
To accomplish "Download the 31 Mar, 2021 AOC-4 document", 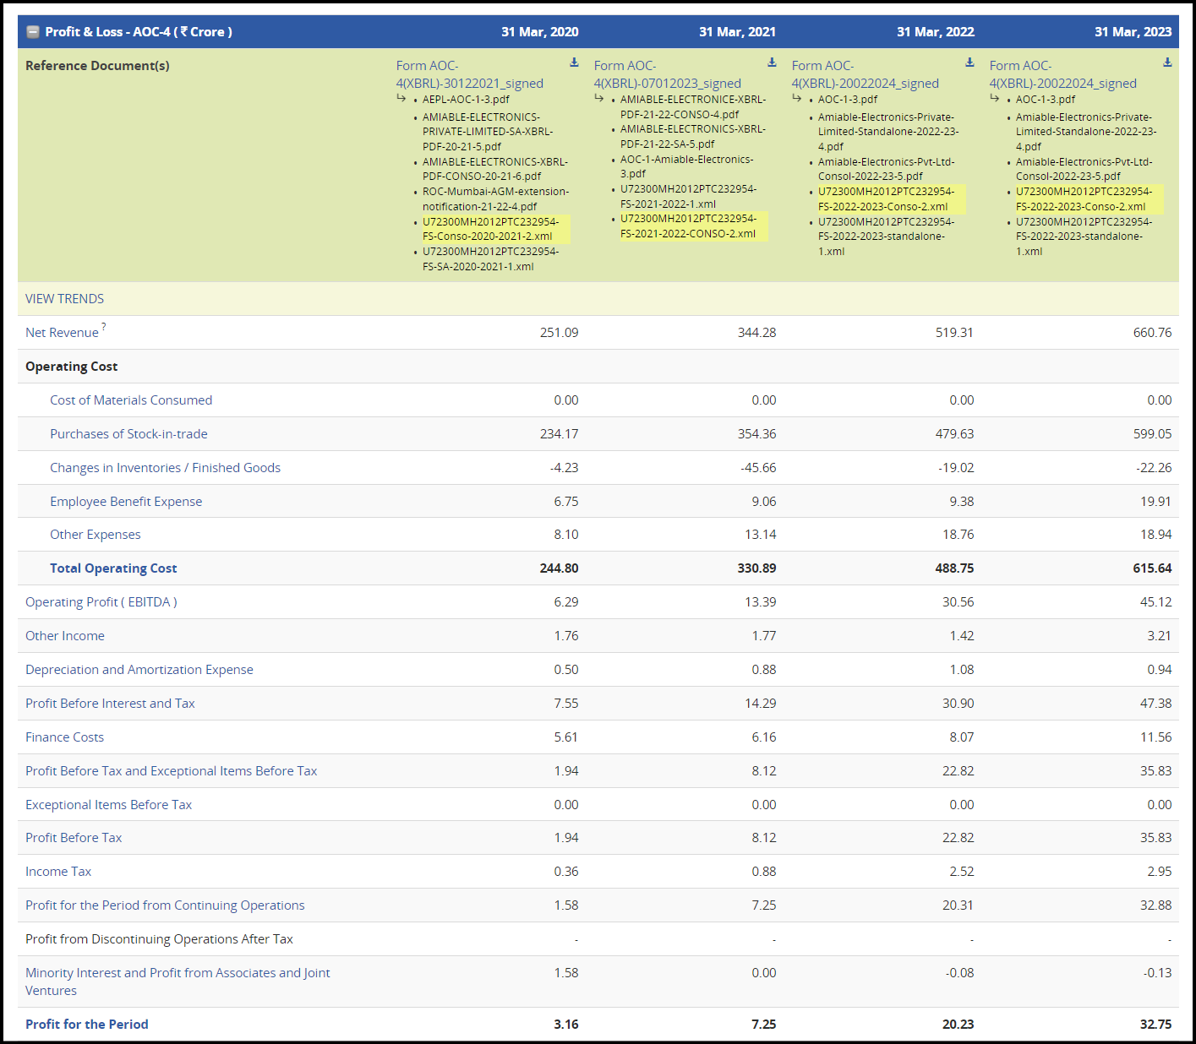I will click(x=772, y=63).
